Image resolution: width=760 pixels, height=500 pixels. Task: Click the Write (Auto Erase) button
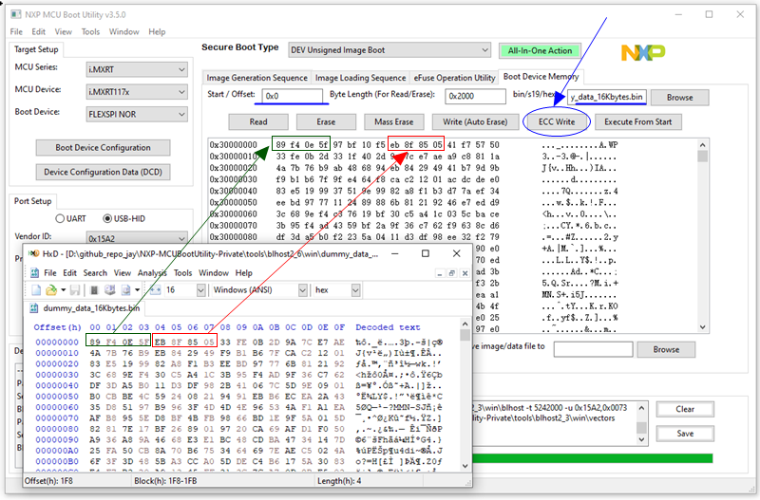(475, 122)
